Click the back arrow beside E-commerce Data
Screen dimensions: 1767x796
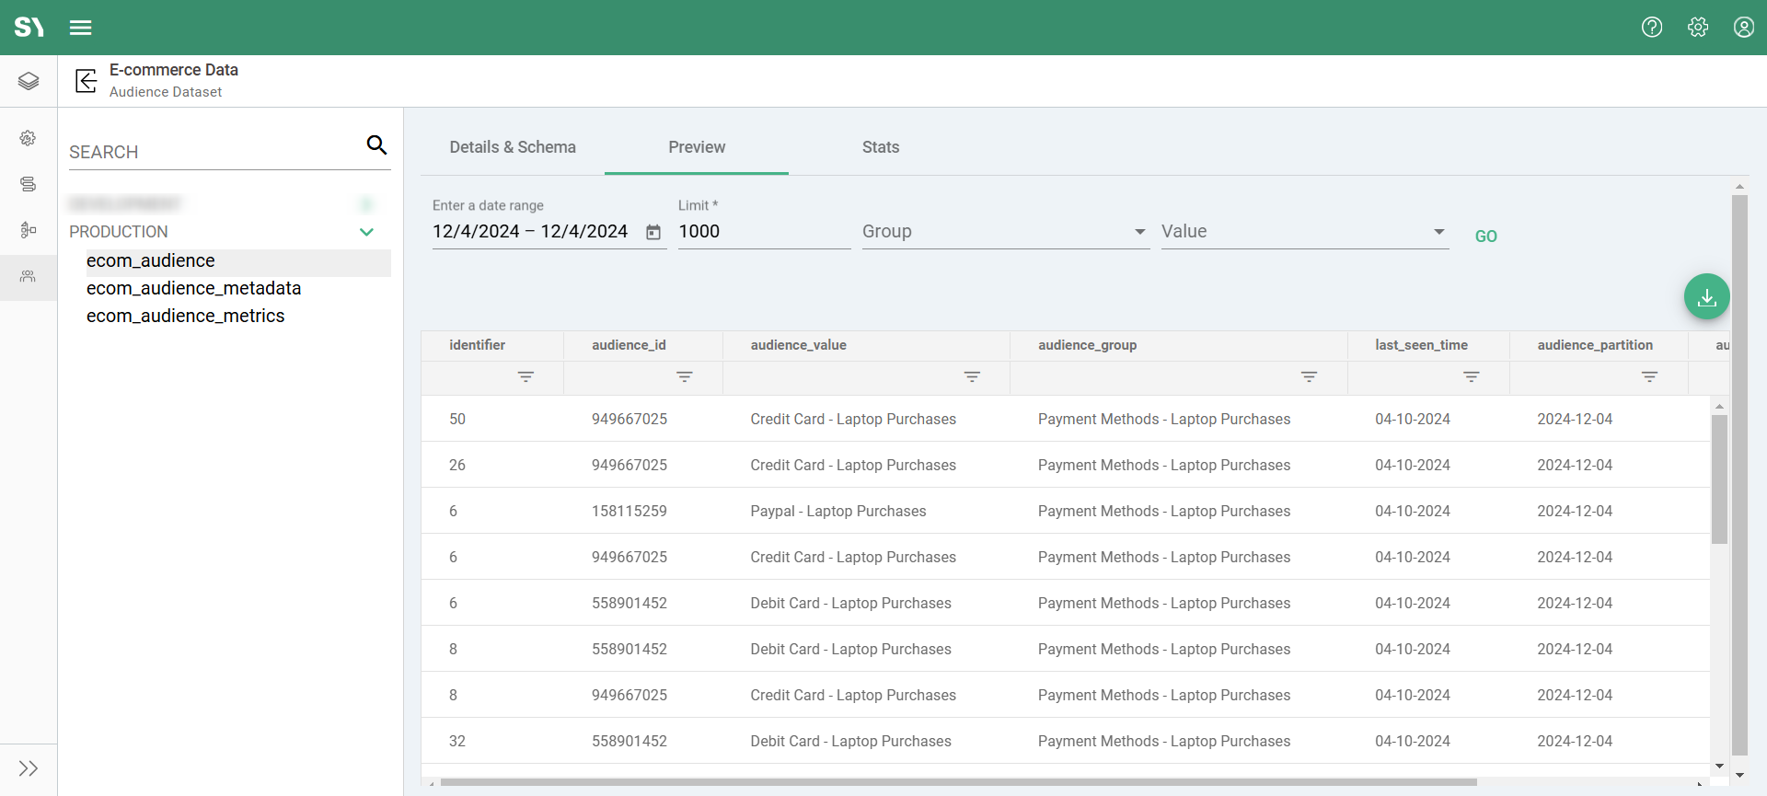[x=86, y=81]
